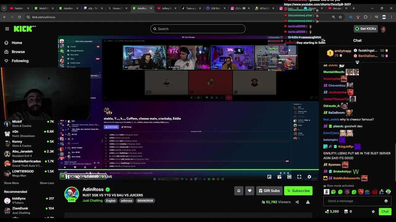Reload the browser page
This screenshot has height=222, width=396.
pyautogui.click(x=19, y=17)
